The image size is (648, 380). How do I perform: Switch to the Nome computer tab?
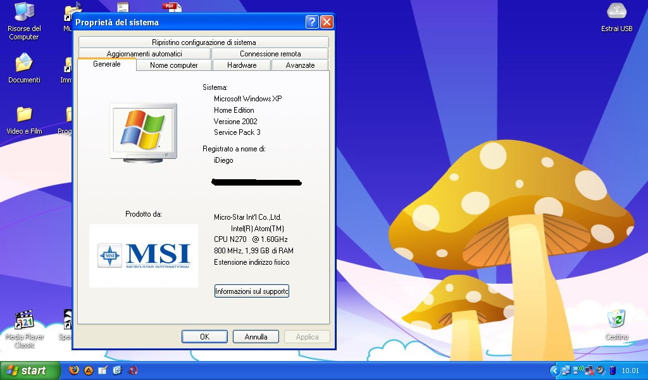pyautogui.click(x=174, y=65)
